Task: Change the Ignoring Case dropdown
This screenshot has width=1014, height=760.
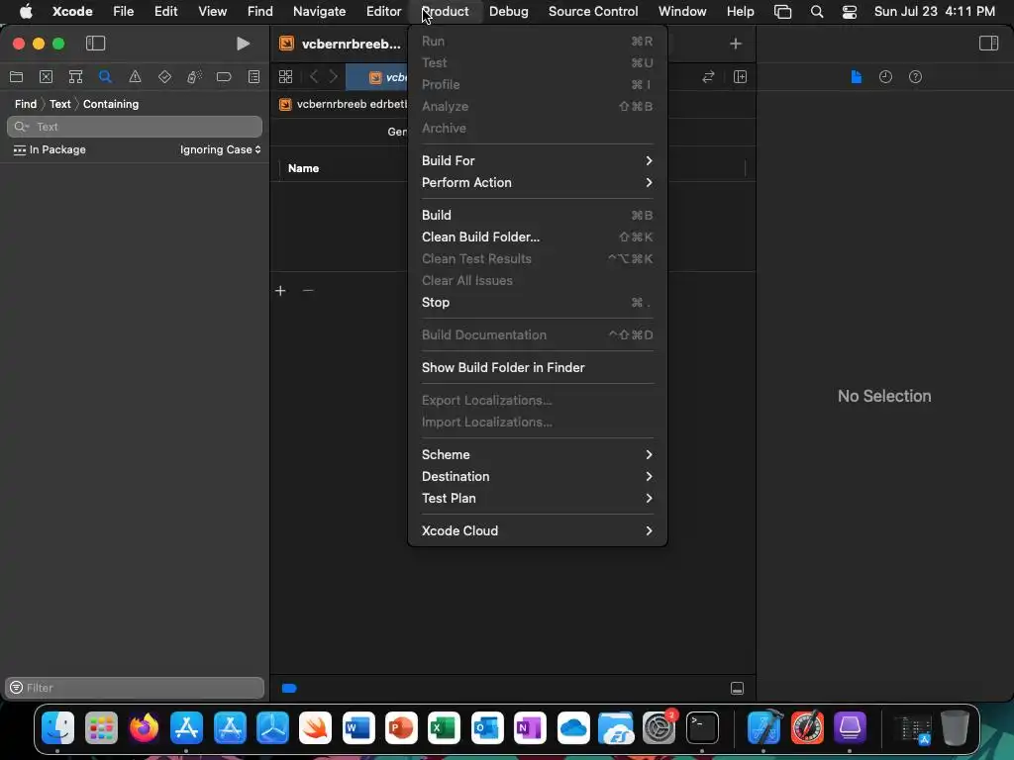Action: tap(221, 150)
